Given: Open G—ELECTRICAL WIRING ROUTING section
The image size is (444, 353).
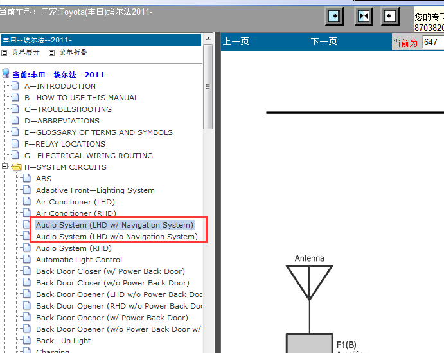Looking at the screenshot, I should [89, 156].
